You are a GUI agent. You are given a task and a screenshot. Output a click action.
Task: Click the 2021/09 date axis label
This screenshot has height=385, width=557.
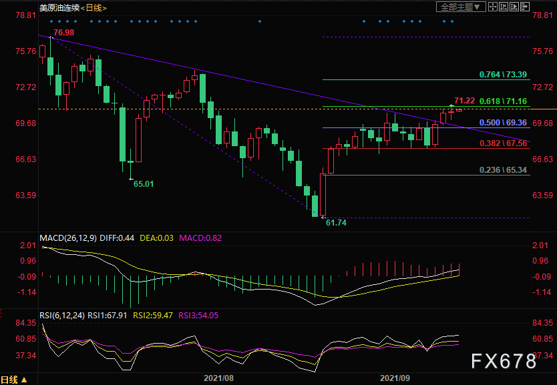(395, 378)
